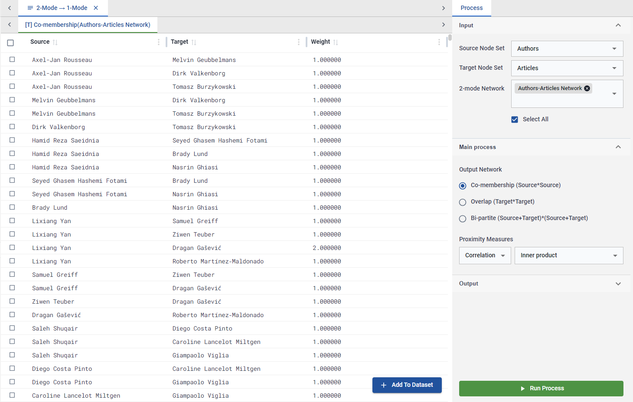This screenshot has height=402, width=633.
Task: Check the Axel-Jan Rousseau to Melvin Geubbelmans row
Action: [x=12, y=59]
